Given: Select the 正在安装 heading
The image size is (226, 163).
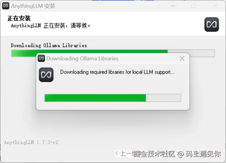Looking at the screenshot, I should (19, 18).
